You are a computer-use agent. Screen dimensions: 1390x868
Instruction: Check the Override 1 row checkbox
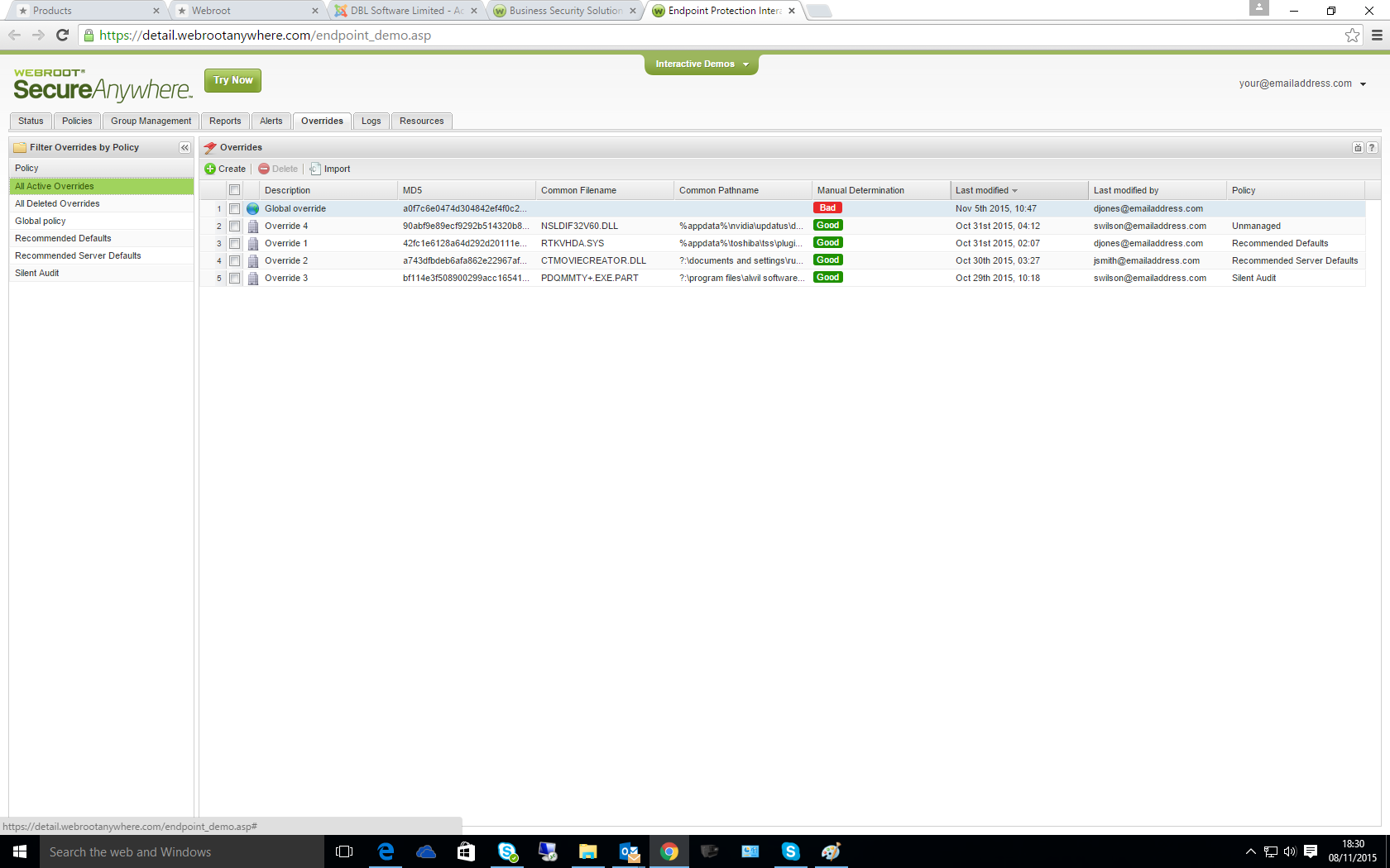[x=235, y=243]
